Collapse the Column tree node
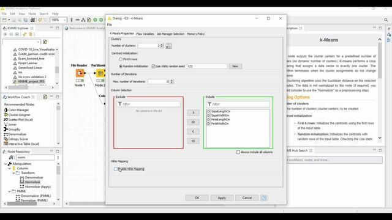Screen dimensions: 392x220 (10, 169)
